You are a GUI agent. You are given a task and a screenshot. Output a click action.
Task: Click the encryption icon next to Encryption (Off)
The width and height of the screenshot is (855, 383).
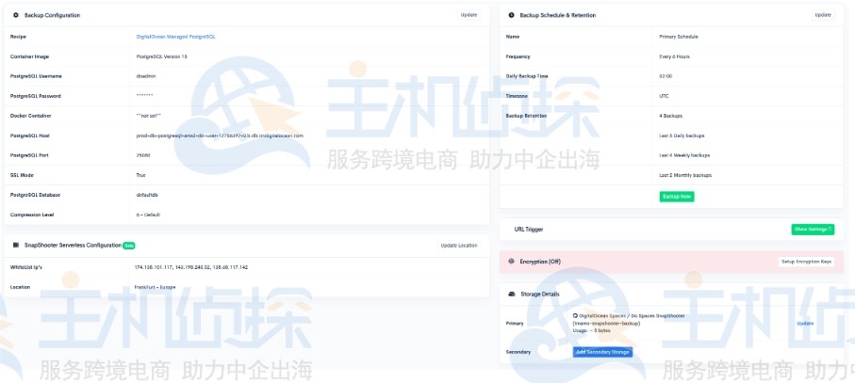512,262
